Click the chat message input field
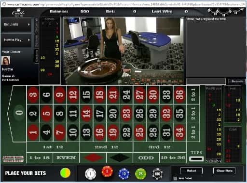The image size is (247, 183). (x=206, y=81)
